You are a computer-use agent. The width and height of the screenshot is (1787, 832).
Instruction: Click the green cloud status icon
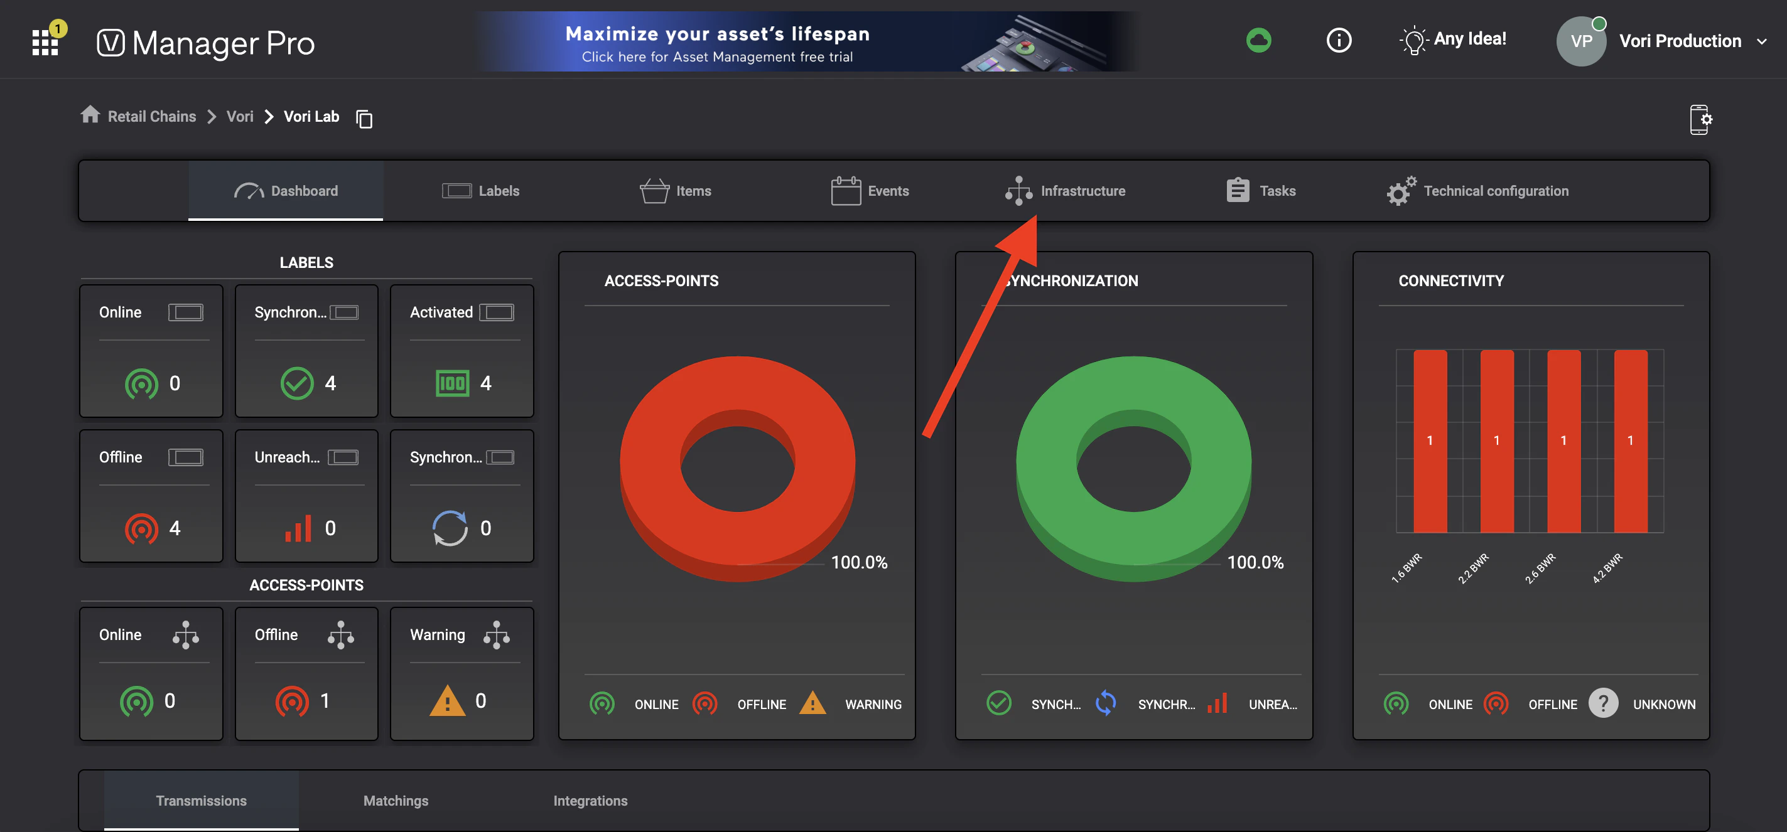1258,40
